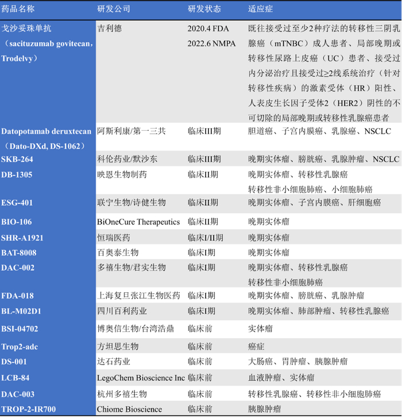Click 临床III期 status in SKB-264 row
402x419 pixels.
click(204, 159)
